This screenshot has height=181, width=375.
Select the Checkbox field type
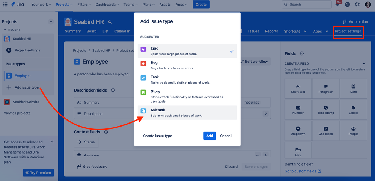[326, 131]
